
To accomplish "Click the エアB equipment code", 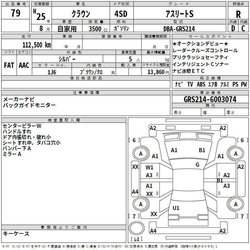I will pos(213,84).
